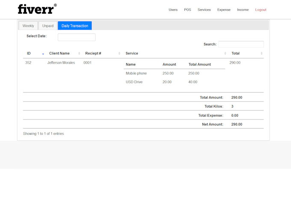Image resolution: width=291 pixels, height=215 pixels.
Task: Click client name Jefferson Morales
Action: [x=61, y=63]
